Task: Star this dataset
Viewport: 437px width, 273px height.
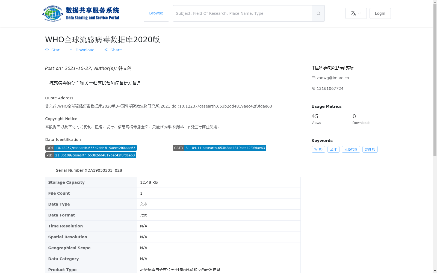Action: pos(52,50)
